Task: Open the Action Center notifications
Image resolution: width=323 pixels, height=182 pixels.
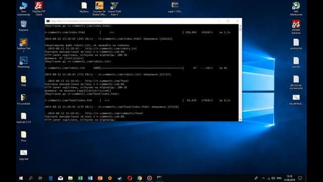Action: [x=300, y=178]
